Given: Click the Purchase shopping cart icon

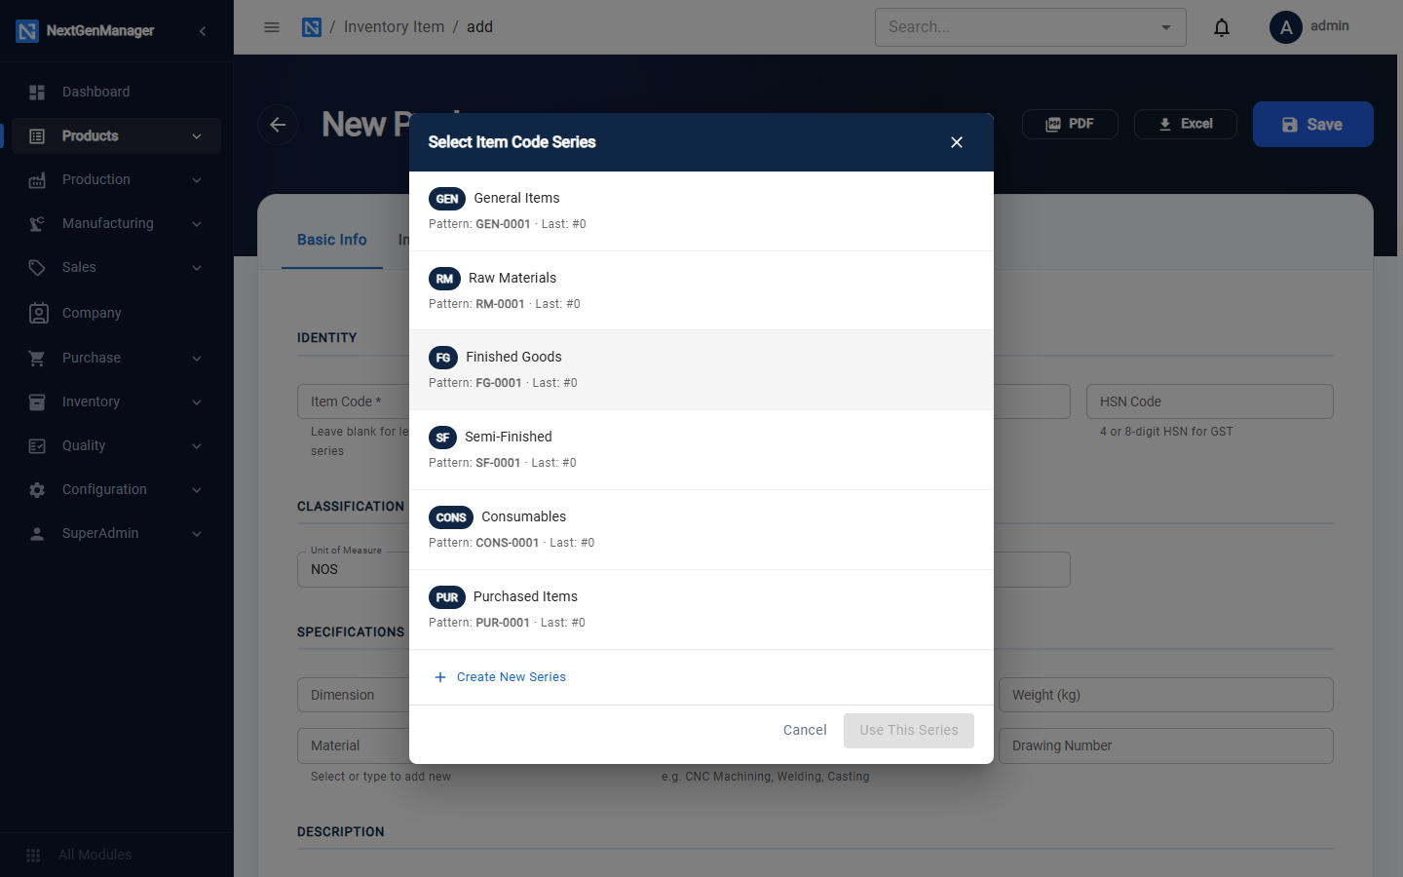Looking at the screenshot, I should pyautogui.click(x=37, y=358).
